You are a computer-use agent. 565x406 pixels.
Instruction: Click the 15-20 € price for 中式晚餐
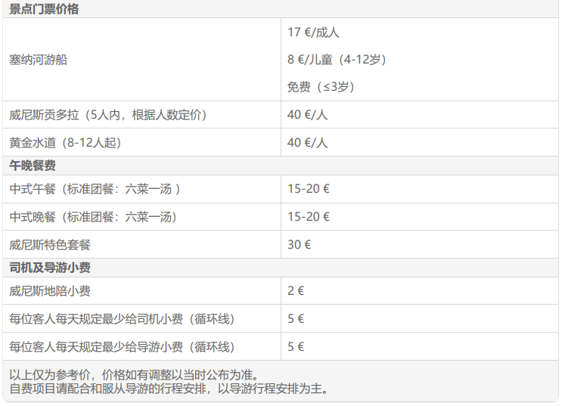click(x=308, y=217)
